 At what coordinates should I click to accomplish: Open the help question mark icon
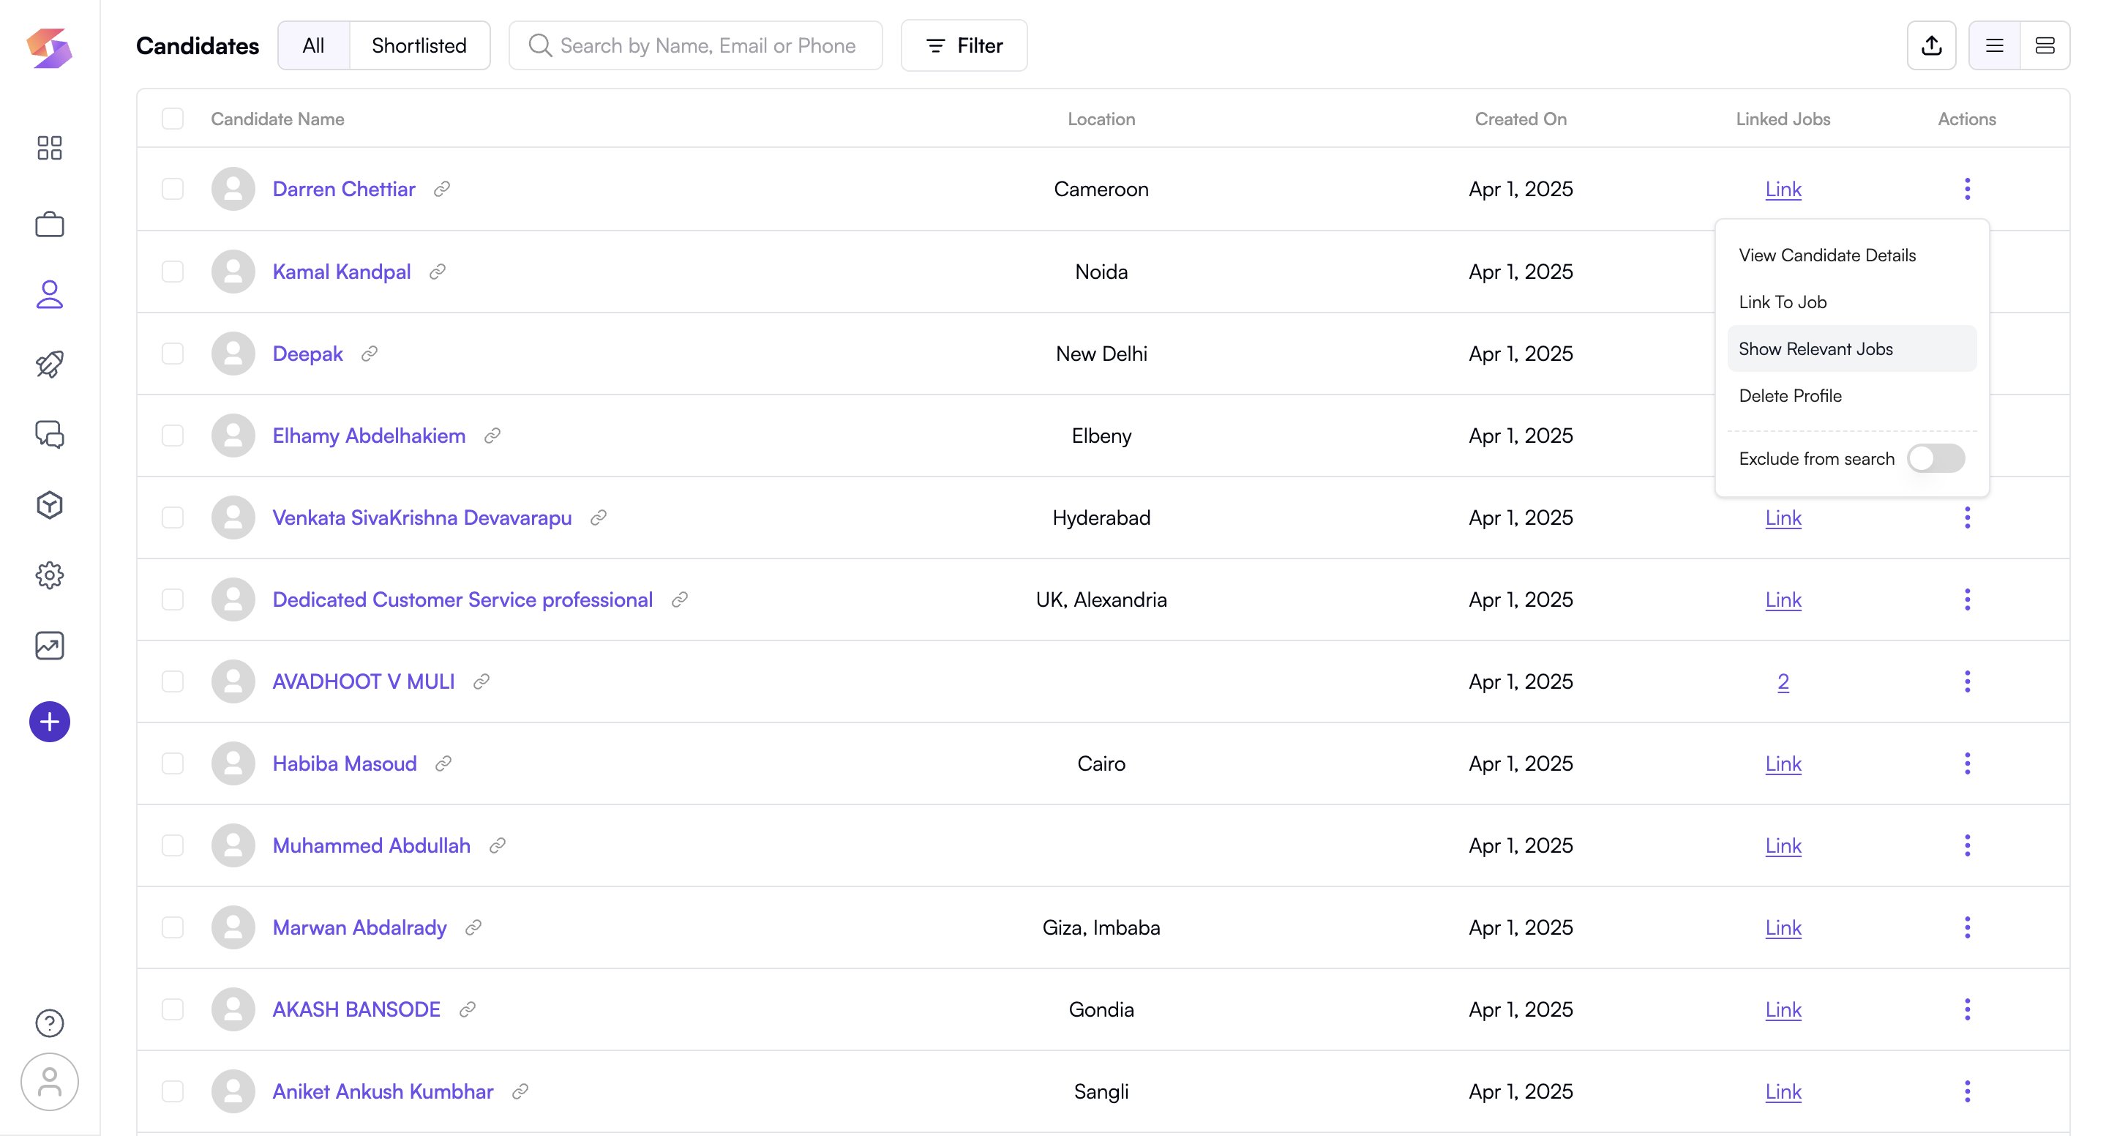pyautogui.click(x=49, y=1023)
